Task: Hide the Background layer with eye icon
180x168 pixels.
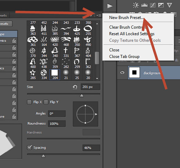Action: point(122,72)
